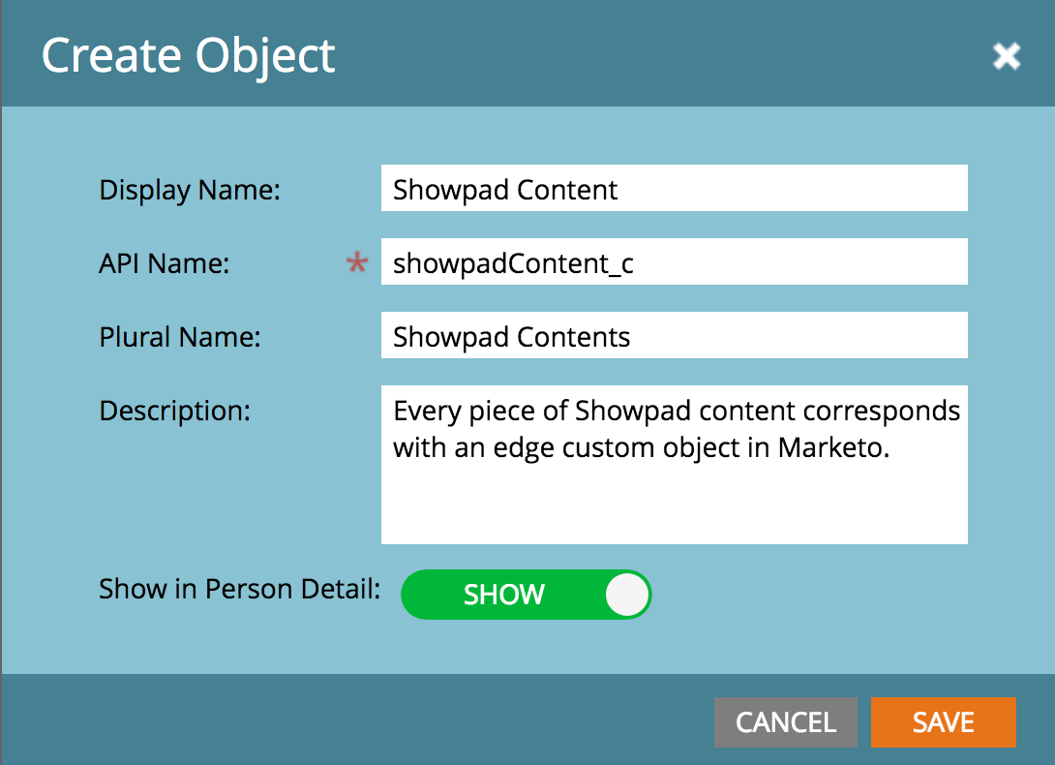The width and height of the screenshot is (1055, 765).
Task: Click the white X dialog close icon
Action: point(1007,56)
